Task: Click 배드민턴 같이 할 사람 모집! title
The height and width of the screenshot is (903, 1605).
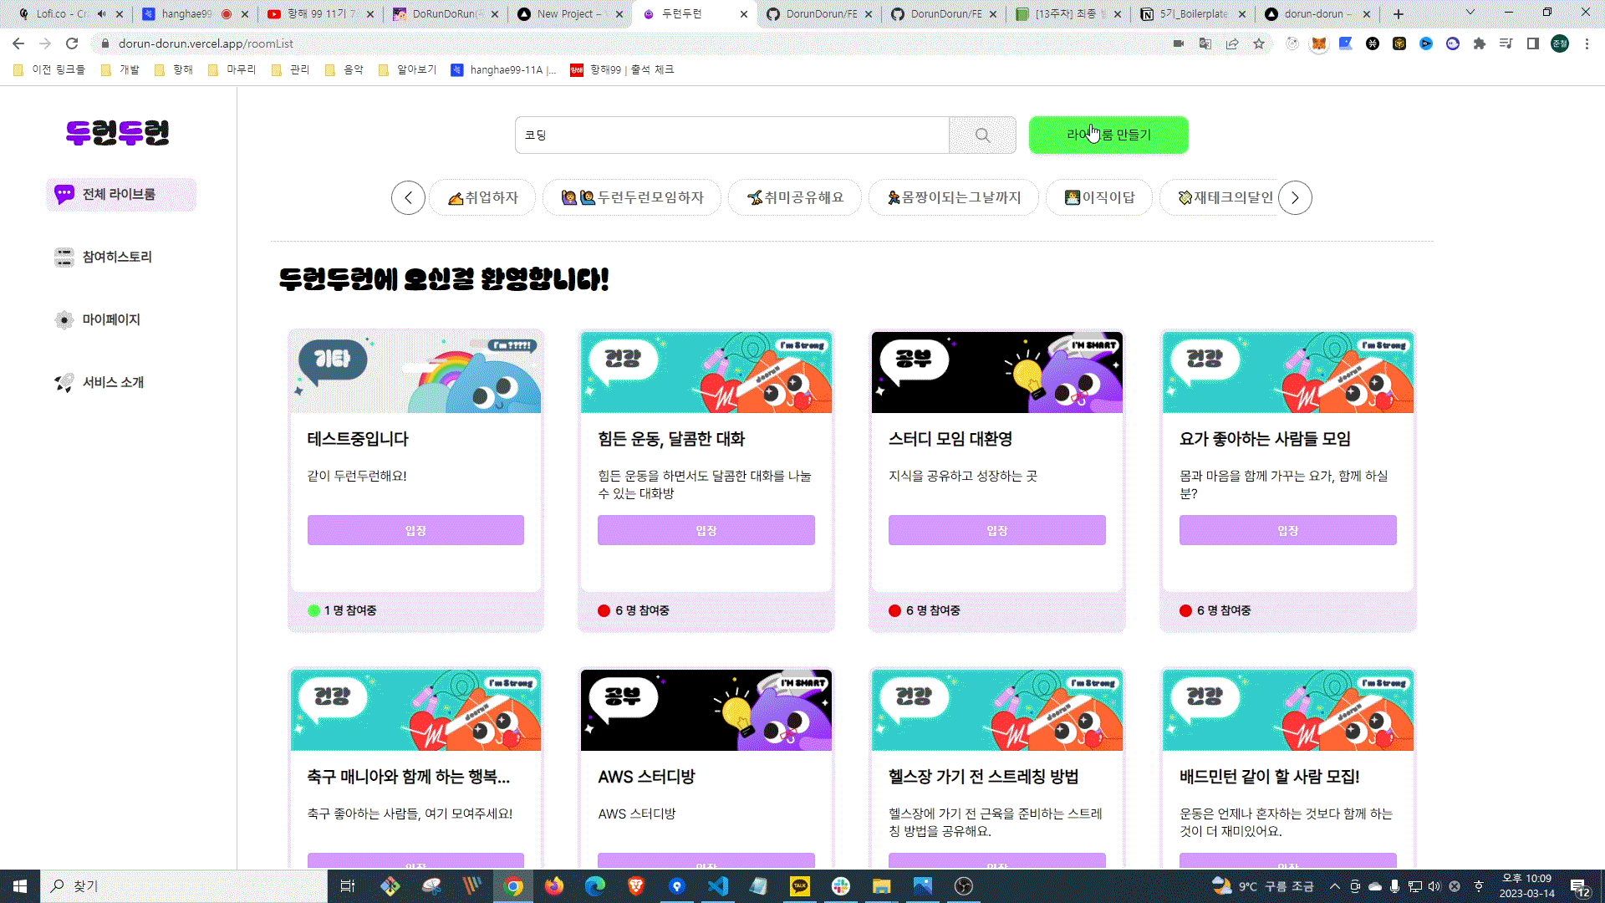Action: (x=1269, y=777)
